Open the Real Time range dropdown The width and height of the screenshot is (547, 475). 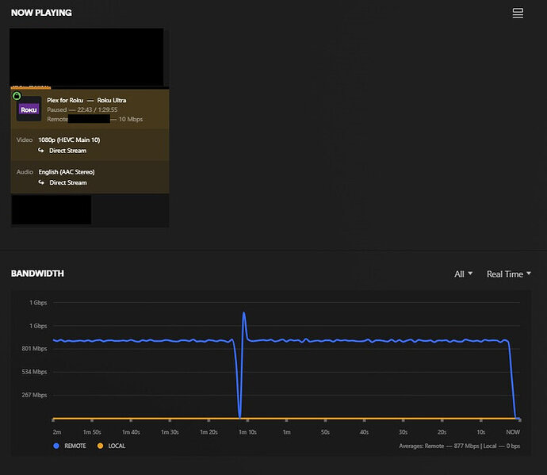coord(509,274)
